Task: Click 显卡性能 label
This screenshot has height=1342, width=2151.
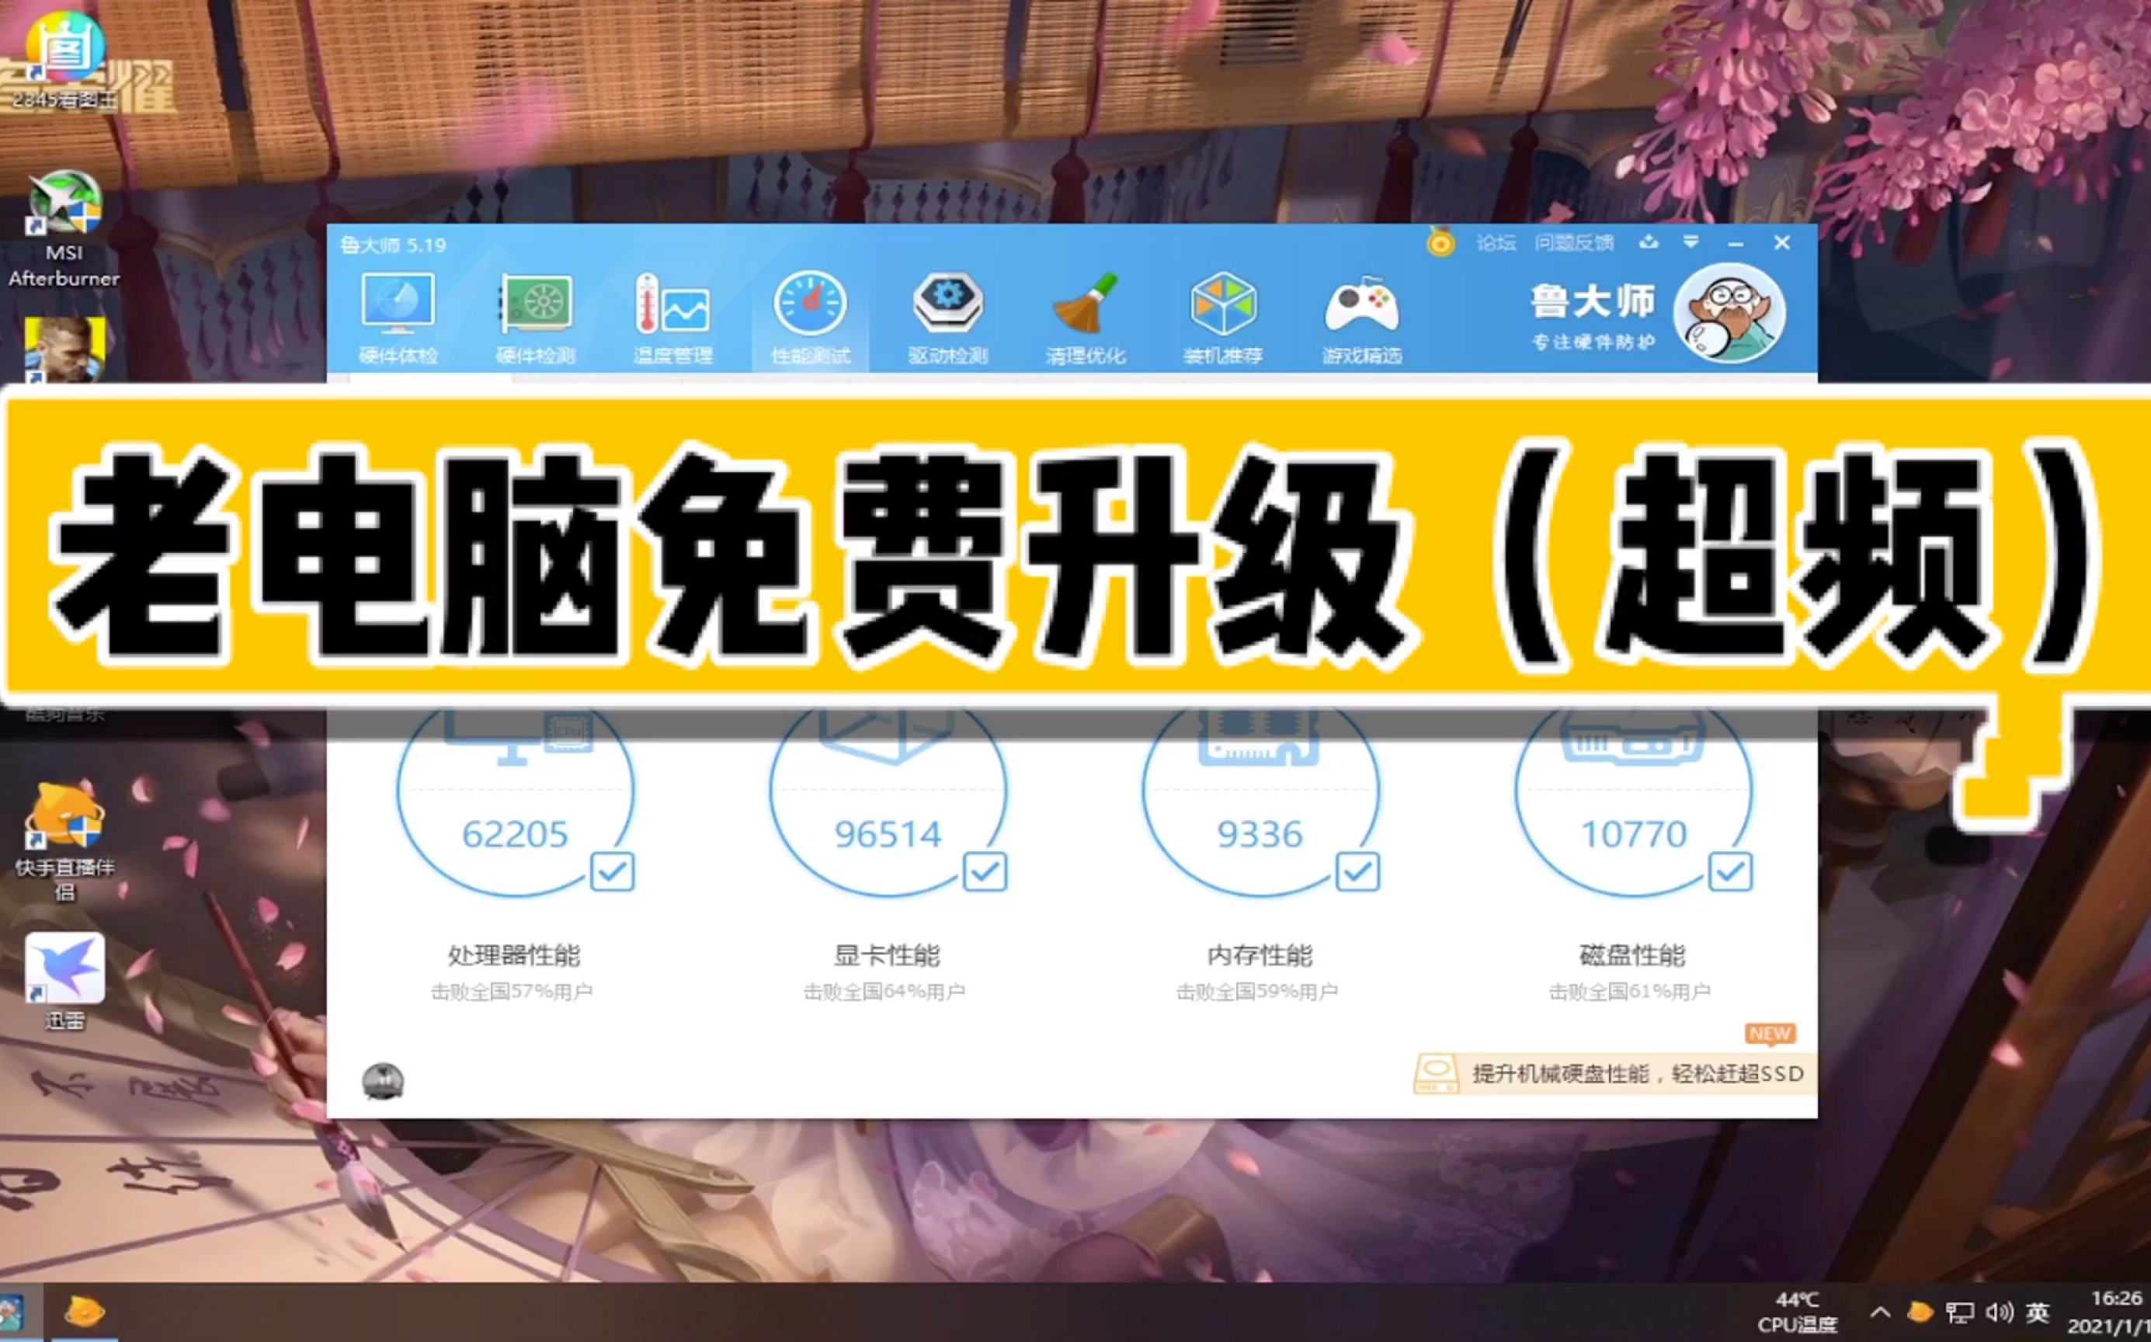Action: click(887, 955)
